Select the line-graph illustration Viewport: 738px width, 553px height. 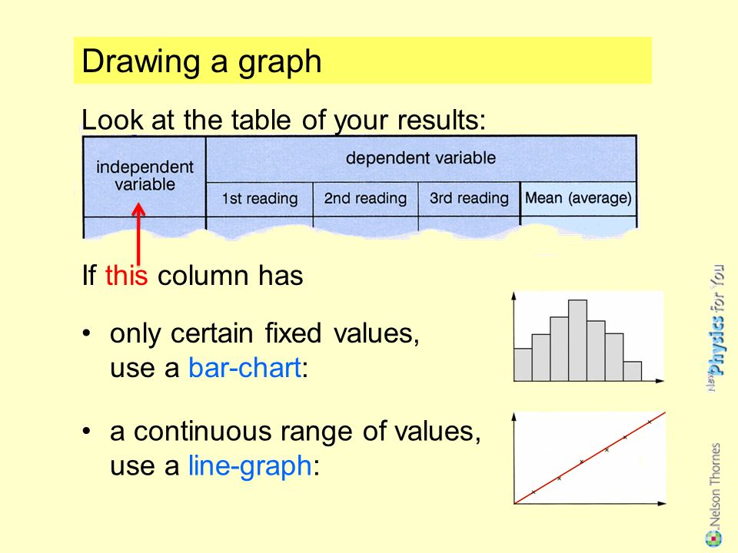[x=590, y=459]
